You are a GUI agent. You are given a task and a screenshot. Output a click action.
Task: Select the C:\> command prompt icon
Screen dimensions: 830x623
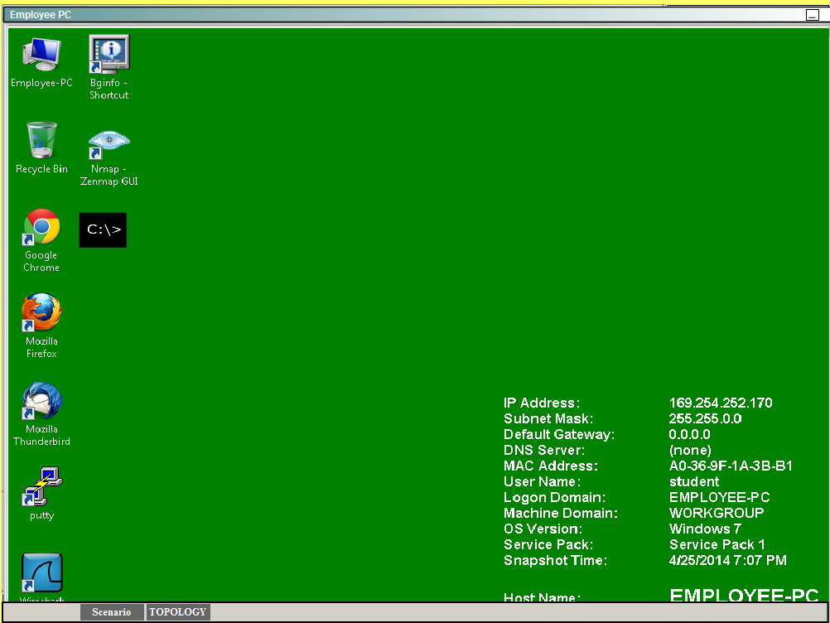coord(104,229)
